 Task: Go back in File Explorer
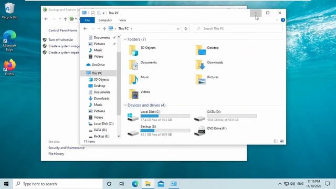pyautogui.click(x=85, y=28)
